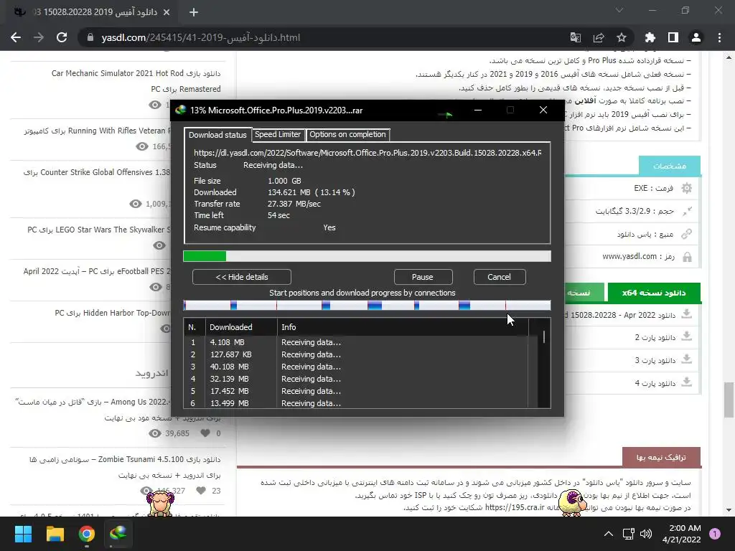Select connection row 4 with 32.139 MB

pyautogui.click(x=356, y=379)
